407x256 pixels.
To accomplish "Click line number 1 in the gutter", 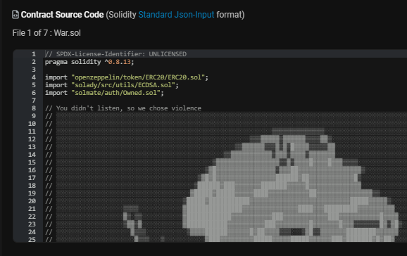I will coord(34,54).
